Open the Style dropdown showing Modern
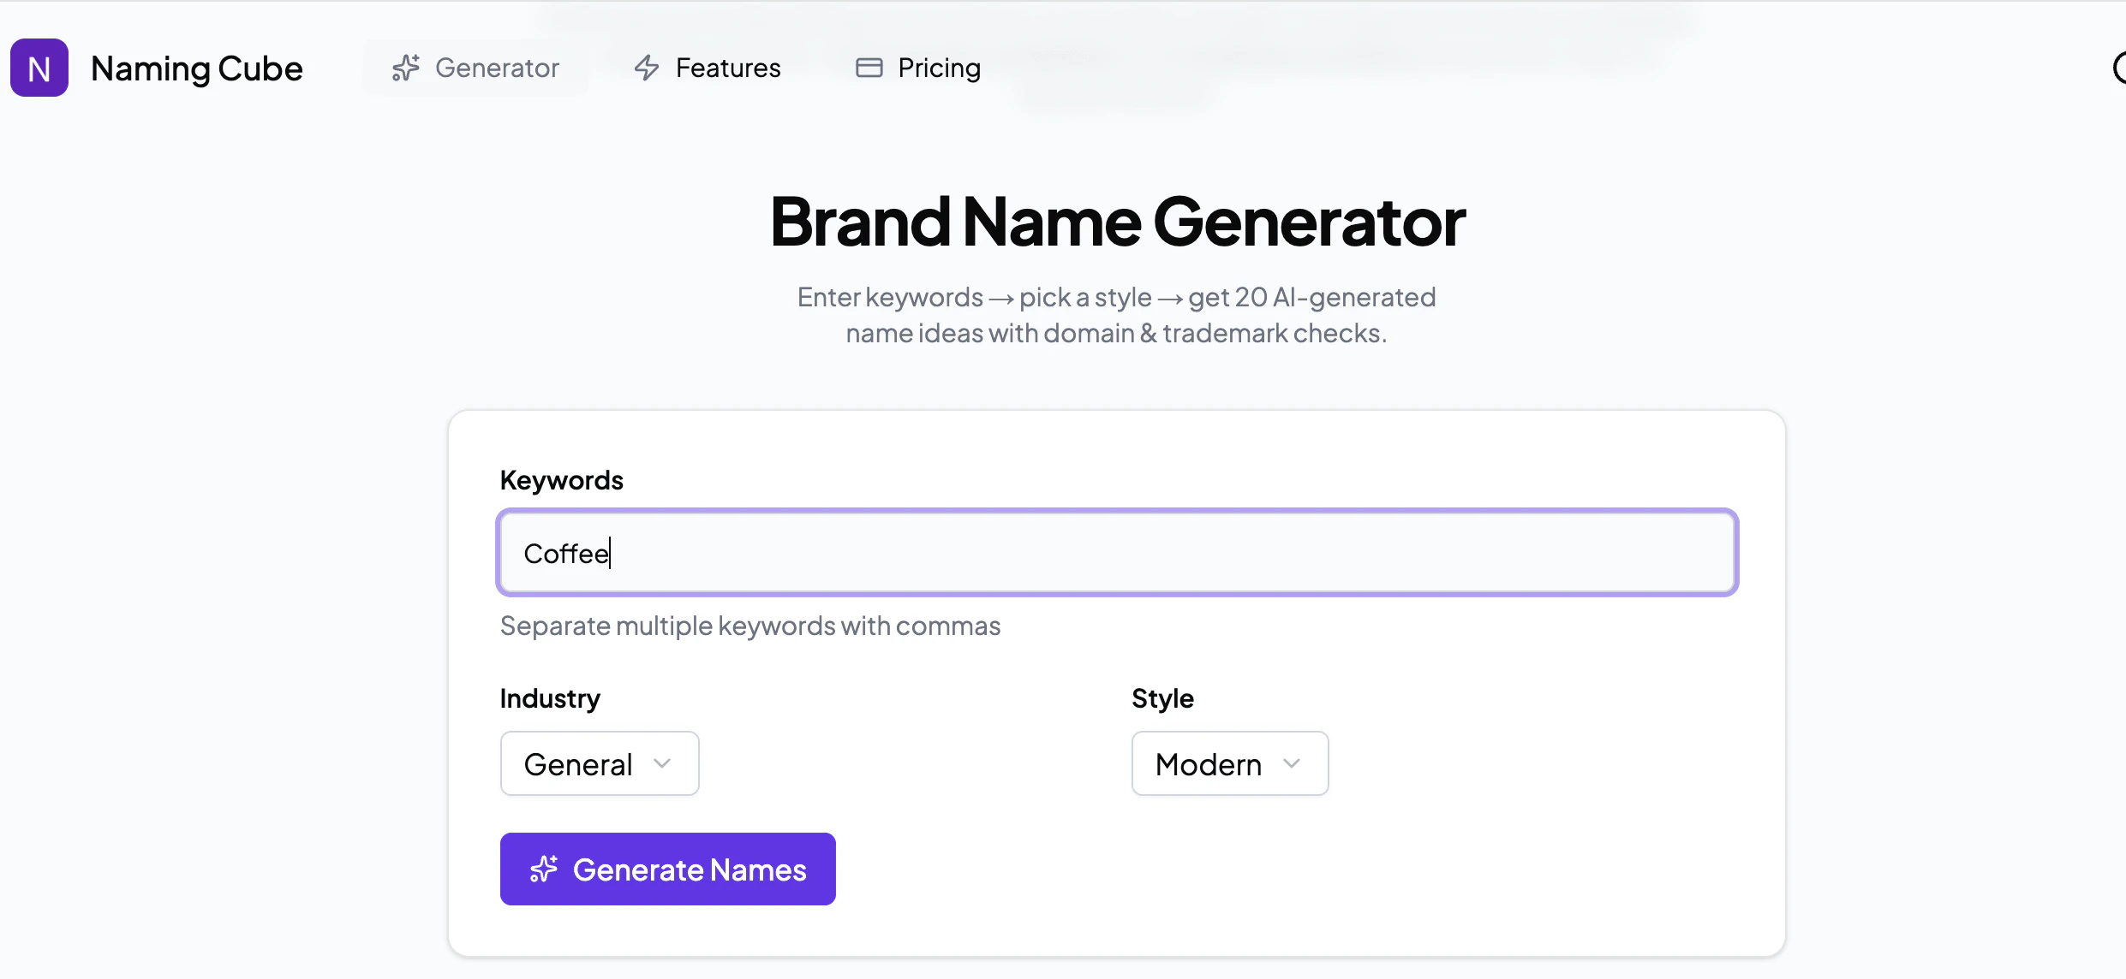This screenshot has height=979, width=2126. [1229, 763]
